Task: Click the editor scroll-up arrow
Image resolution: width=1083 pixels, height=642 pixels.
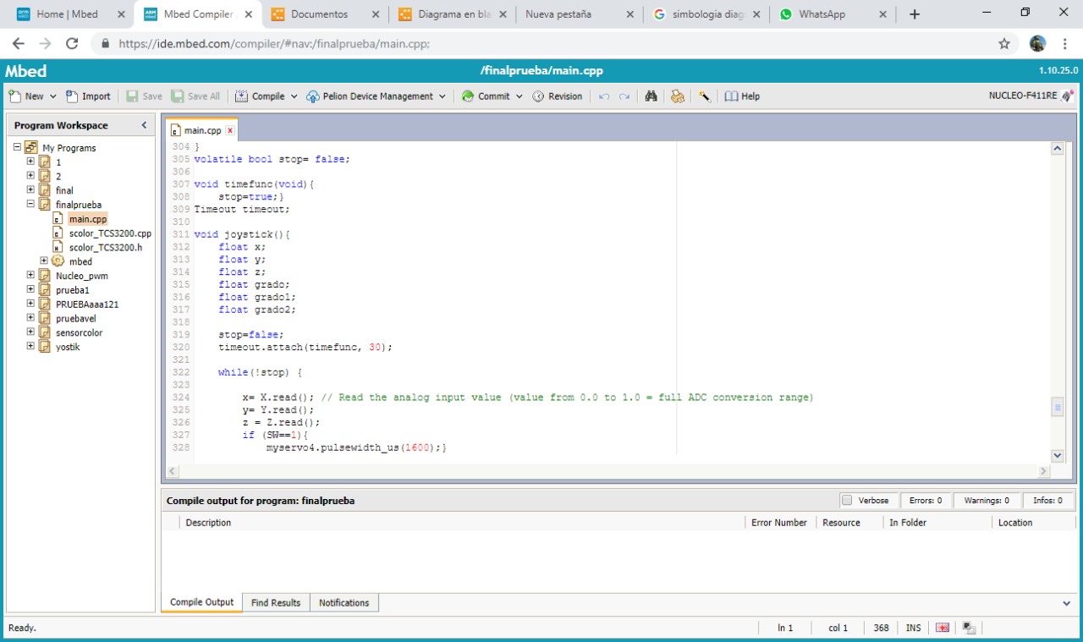Action: (x=1057, y=148)
